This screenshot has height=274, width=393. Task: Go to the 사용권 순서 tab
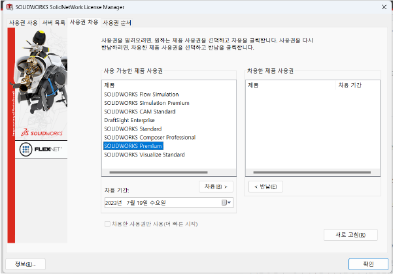click(117, 23)
